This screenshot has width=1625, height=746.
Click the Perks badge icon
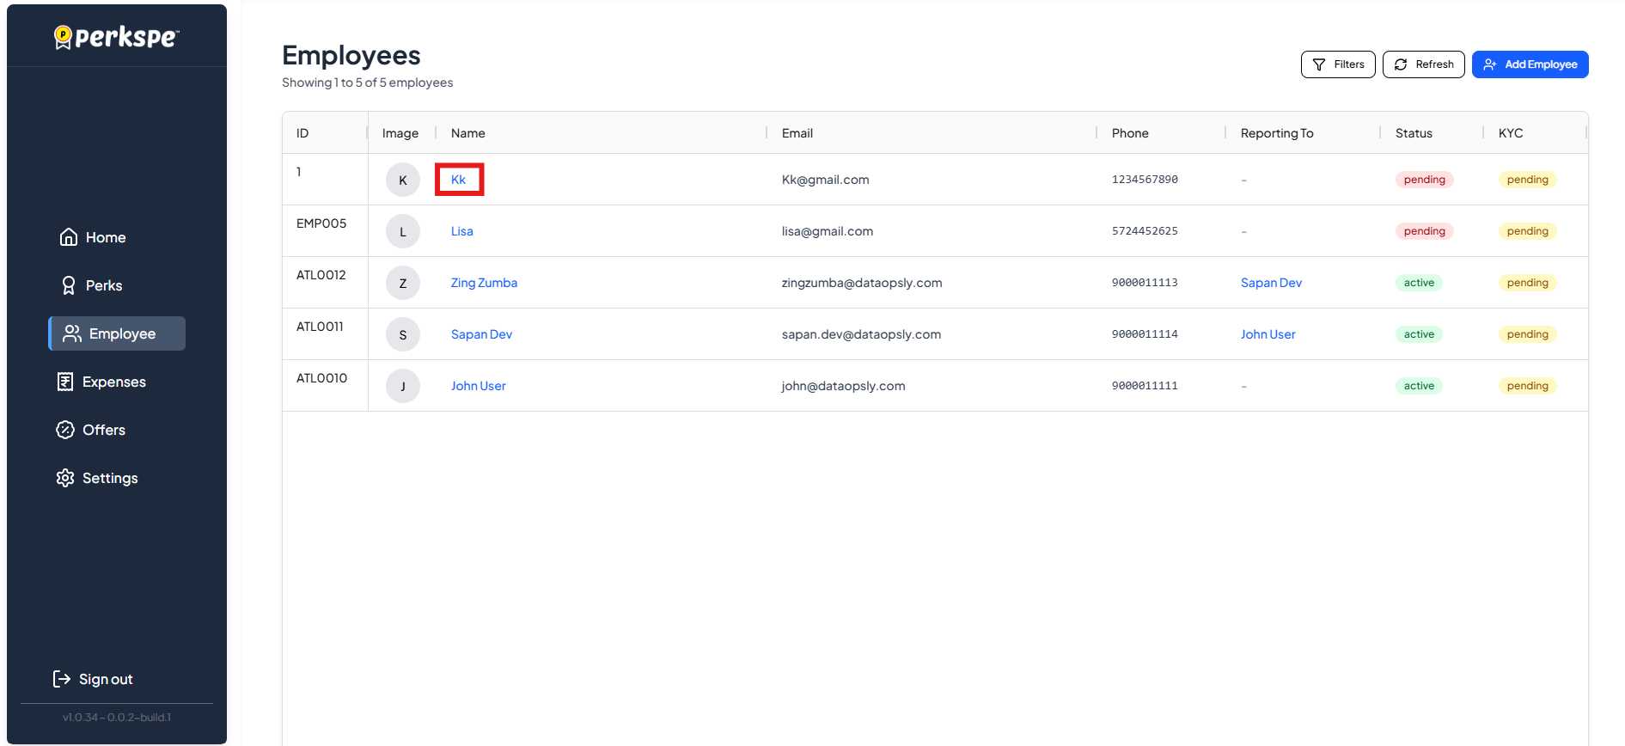tap(69, 285)
